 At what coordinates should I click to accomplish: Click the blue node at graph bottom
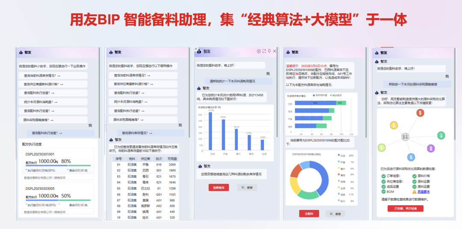point(411,157)
